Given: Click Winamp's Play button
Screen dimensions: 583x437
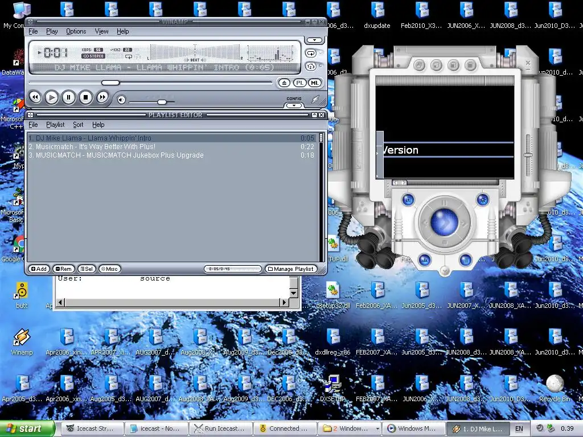Looking at the screenshot, I should 52,98.
